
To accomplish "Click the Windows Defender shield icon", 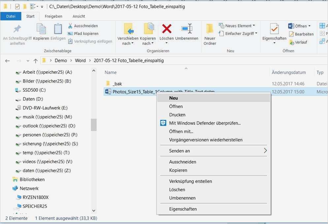I will (x=163, y=123).
